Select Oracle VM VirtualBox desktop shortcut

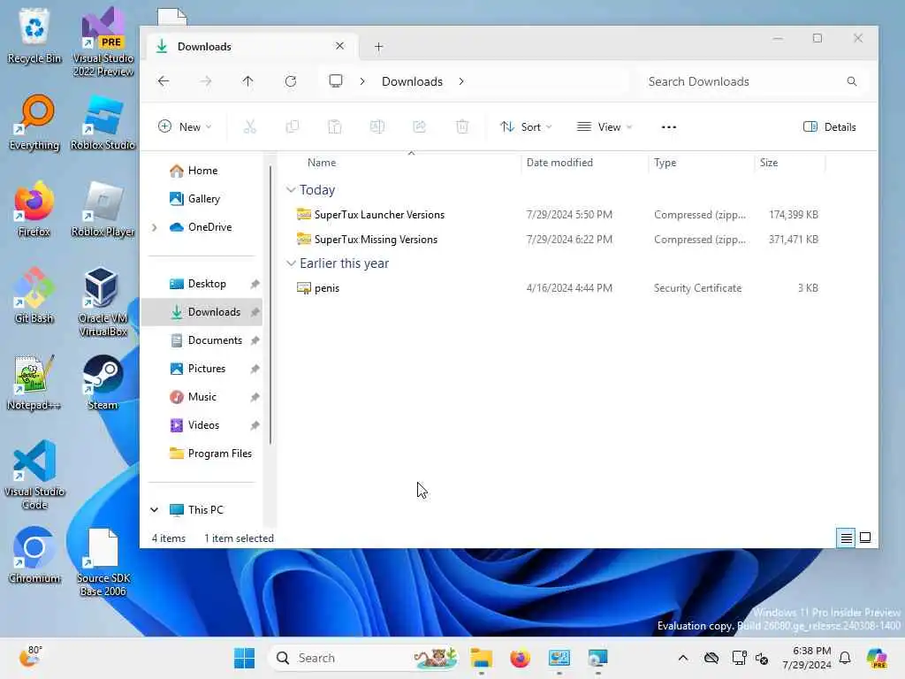[x=103, y=302]
